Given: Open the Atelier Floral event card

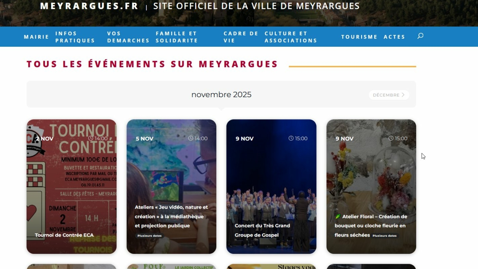Looking at the screenshot, I should pos(371,187).
